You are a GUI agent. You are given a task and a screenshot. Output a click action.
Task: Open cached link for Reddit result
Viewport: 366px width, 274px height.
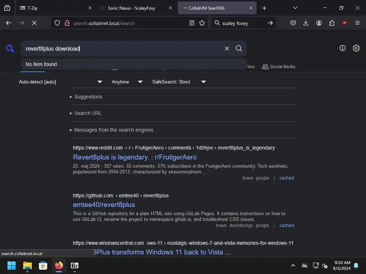tap(287, 178)
